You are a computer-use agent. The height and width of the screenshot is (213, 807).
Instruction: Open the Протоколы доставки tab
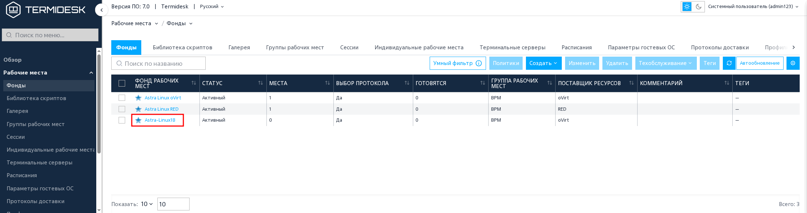tap(720, 47)
